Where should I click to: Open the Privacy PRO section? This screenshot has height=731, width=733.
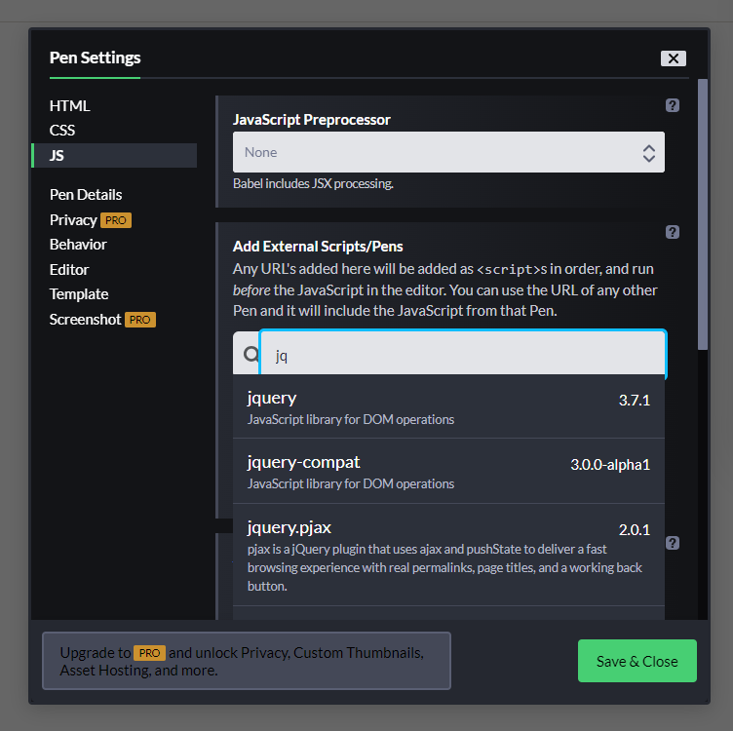click(x=91, y=219)
